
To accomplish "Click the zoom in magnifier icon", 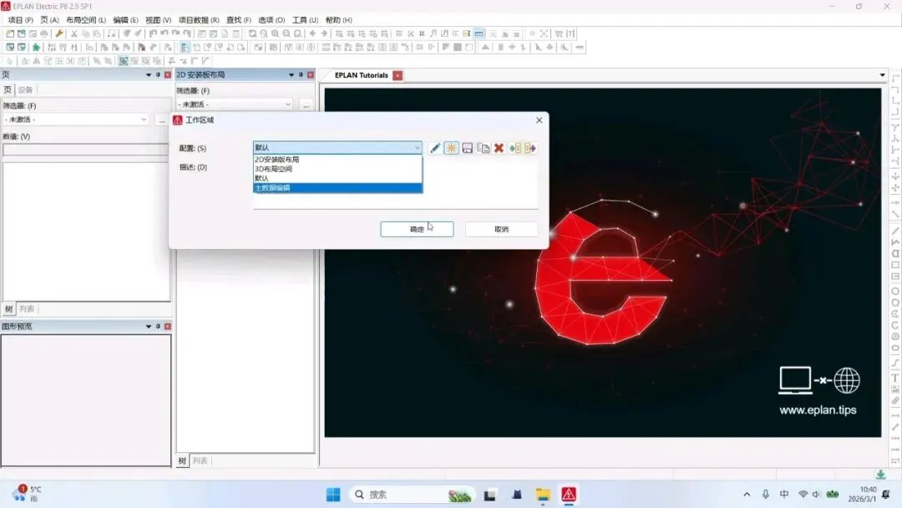I will (x=275, y=33).
